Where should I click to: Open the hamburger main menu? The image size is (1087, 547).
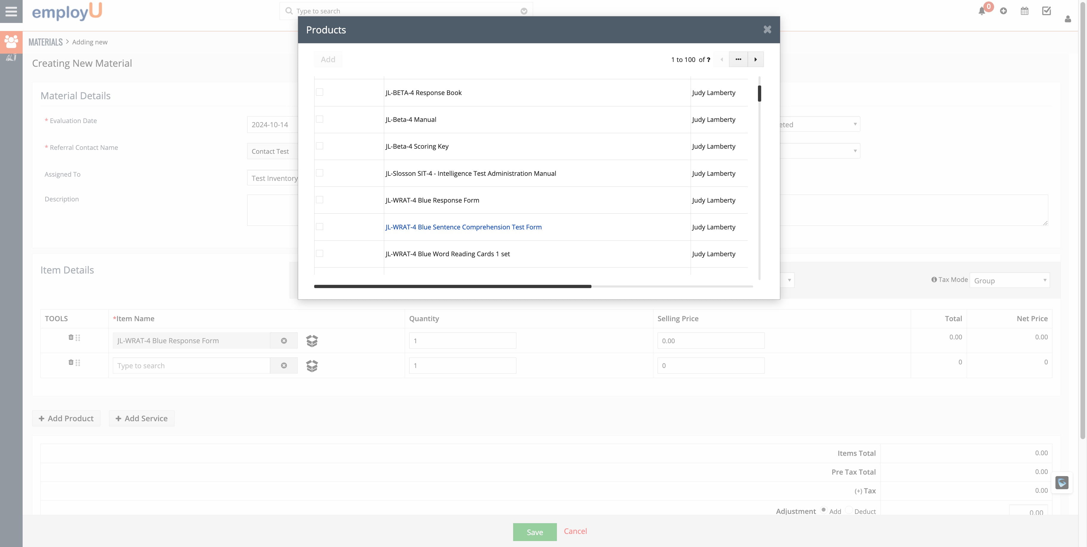tap(11, 11)
